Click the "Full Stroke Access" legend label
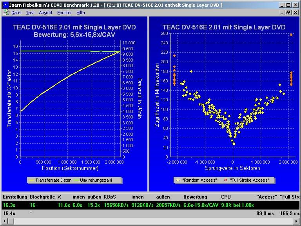This screenshot has height=226, width=301. (x=250, y=180)
